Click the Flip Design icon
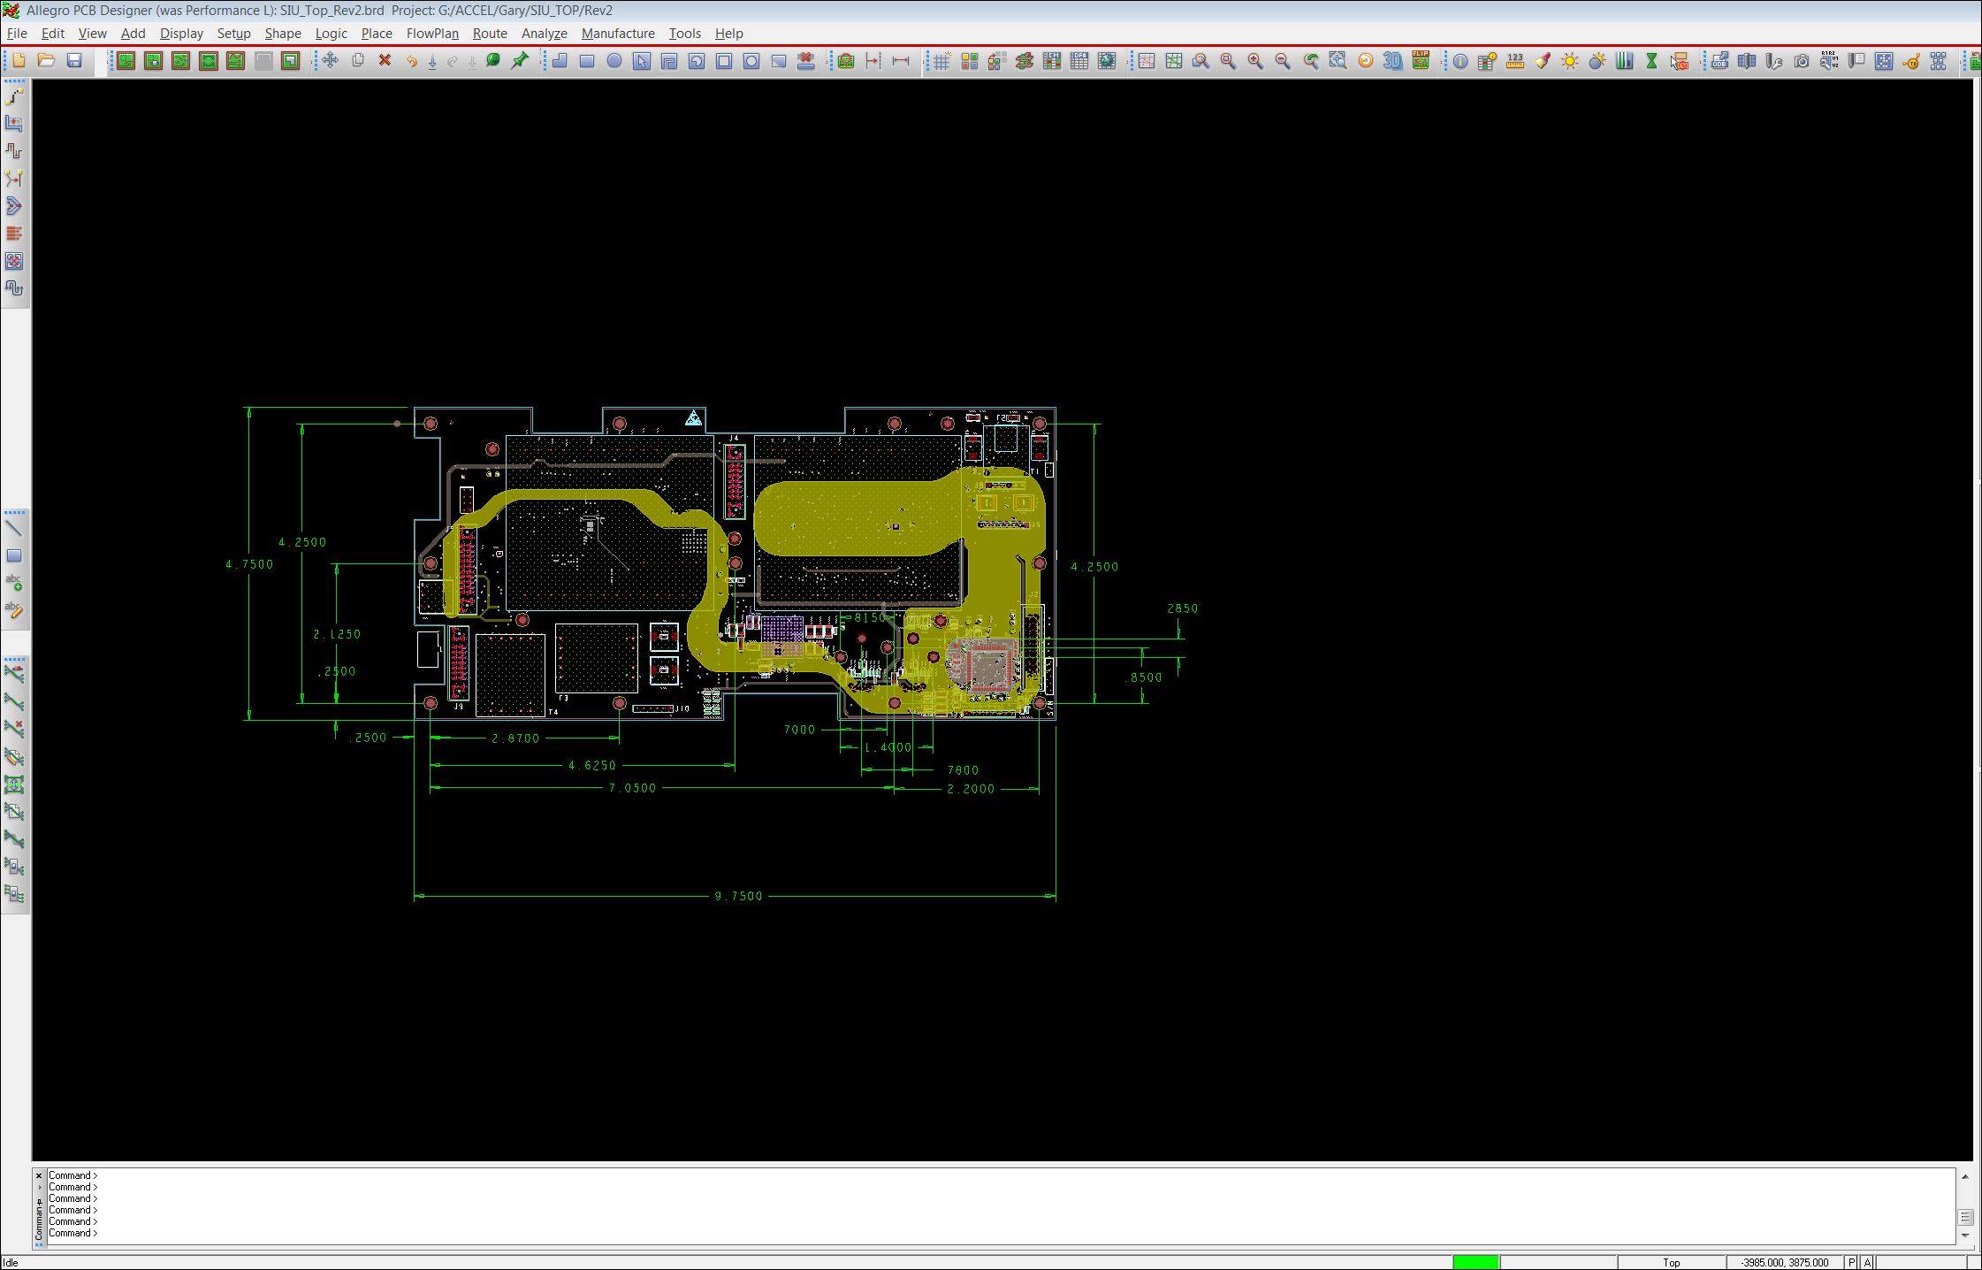Image resolution: width=1982 pixels, height=1270 pixels. (x=1420, y=60)
